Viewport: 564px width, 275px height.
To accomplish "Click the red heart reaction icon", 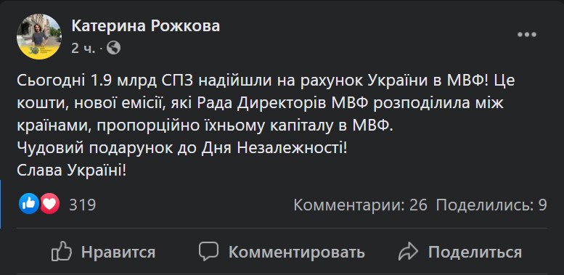I will tap(49, 204).
